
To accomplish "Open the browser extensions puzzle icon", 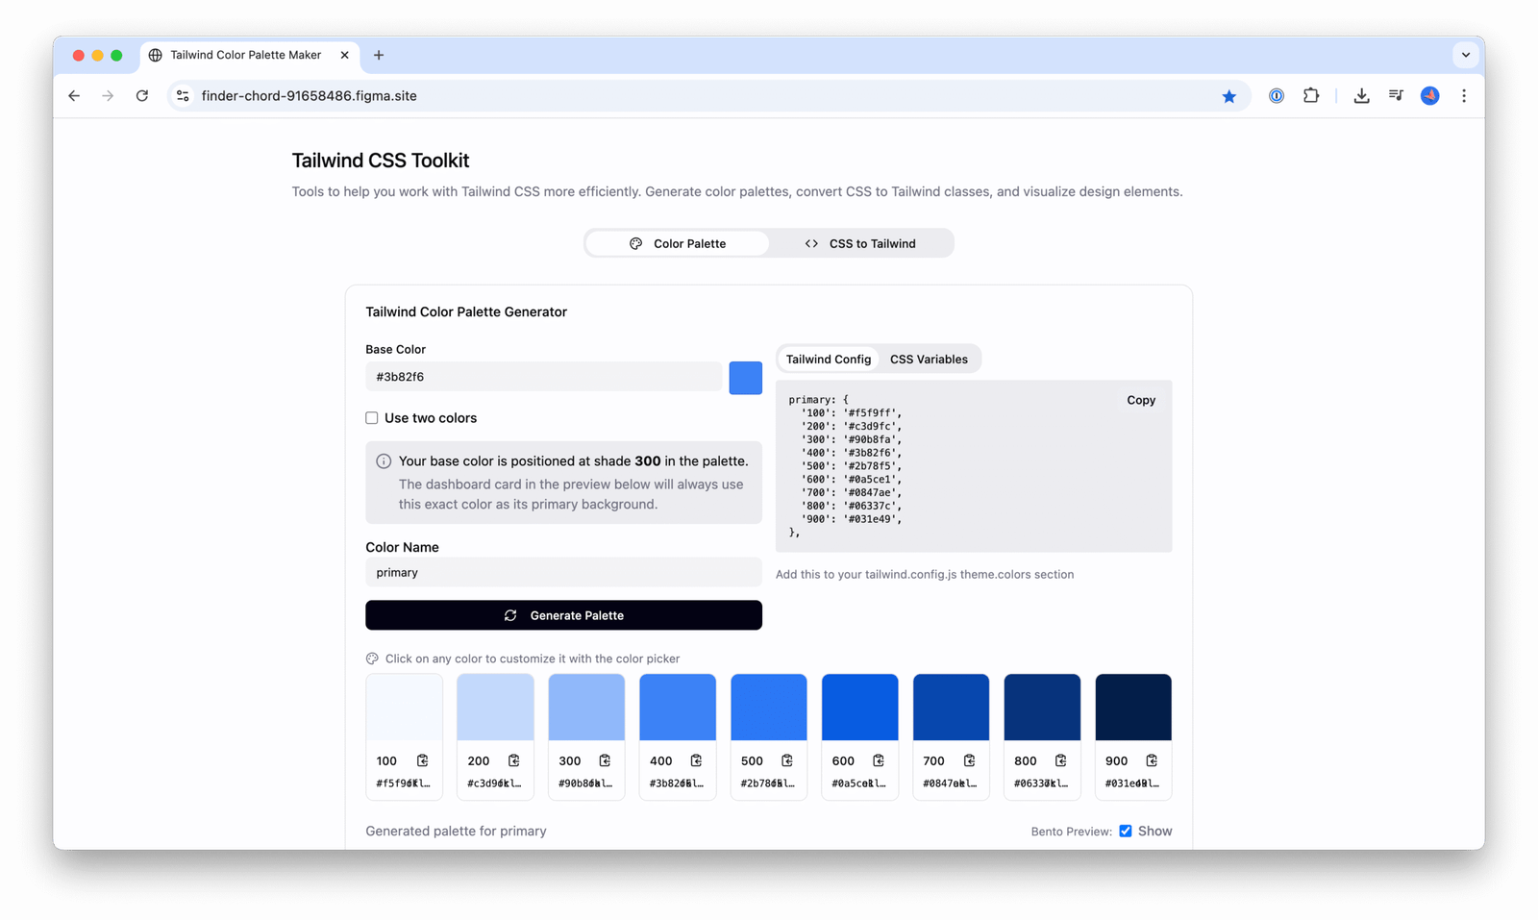I will (1311, 96).
